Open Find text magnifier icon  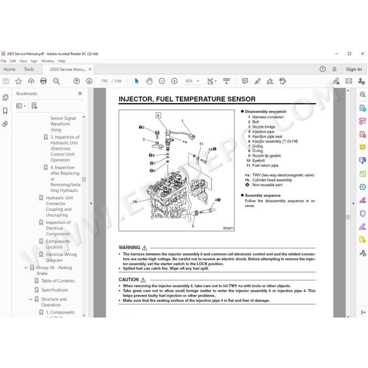[x=56, y=81]
